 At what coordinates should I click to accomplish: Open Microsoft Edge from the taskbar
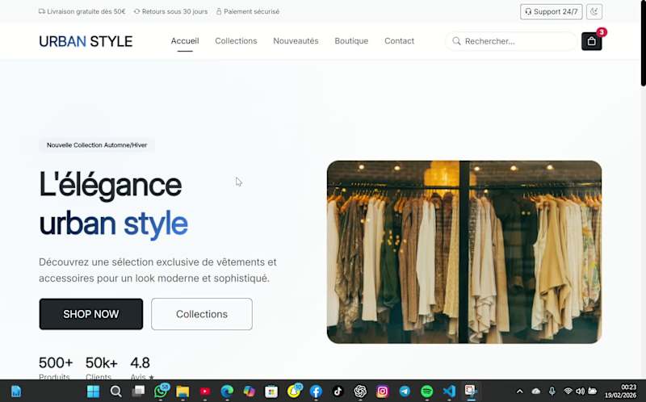coord(227,392)
